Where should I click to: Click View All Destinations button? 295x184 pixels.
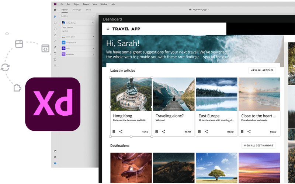click(x=258, y=145)
